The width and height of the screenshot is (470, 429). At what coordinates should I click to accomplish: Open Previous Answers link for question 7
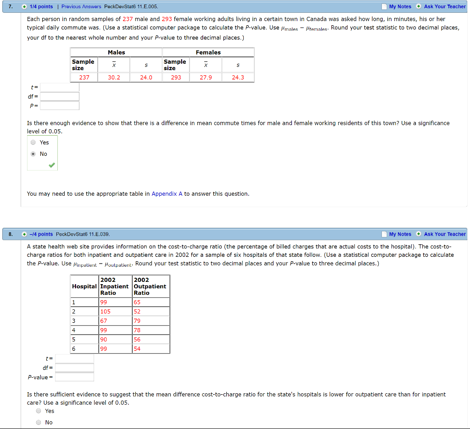tap(81, 6)
